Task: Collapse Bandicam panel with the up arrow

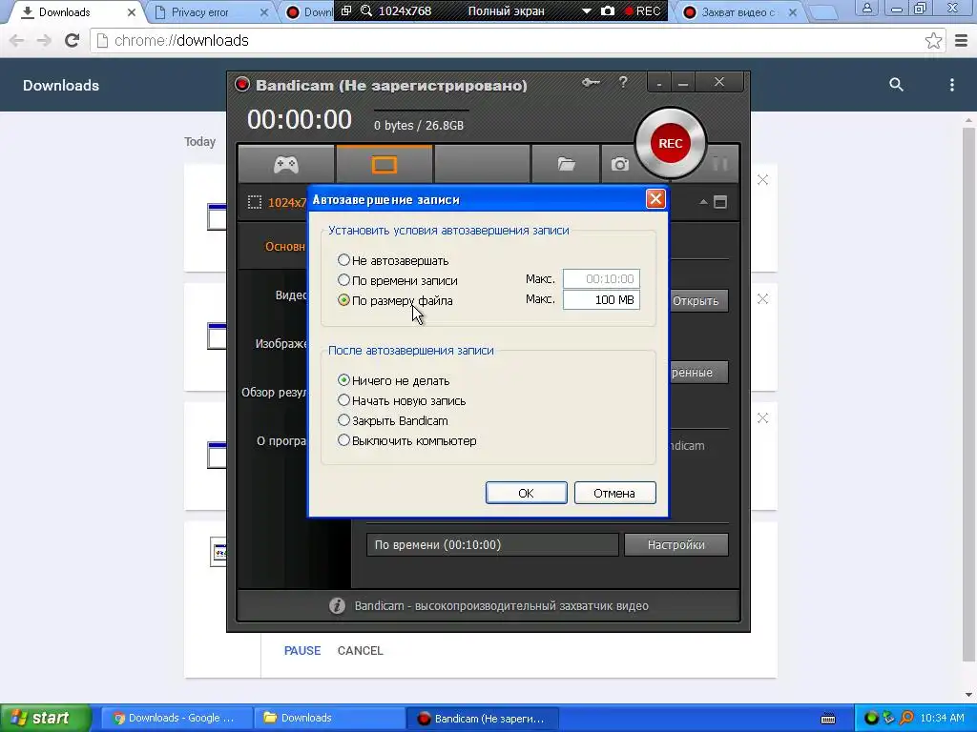Action: coord(703,202)
